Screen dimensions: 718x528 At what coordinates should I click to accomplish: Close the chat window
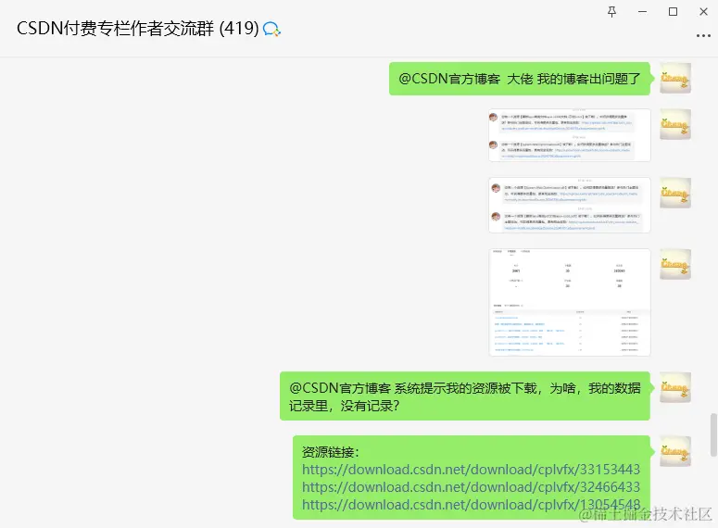(x=704, y=12)
